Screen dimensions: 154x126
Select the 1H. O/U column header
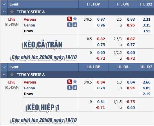pyautogui.click(x=123, y=67)
